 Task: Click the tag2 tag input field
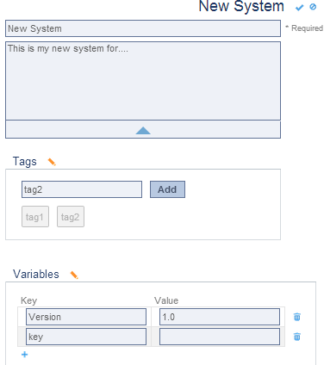(82, 189)
